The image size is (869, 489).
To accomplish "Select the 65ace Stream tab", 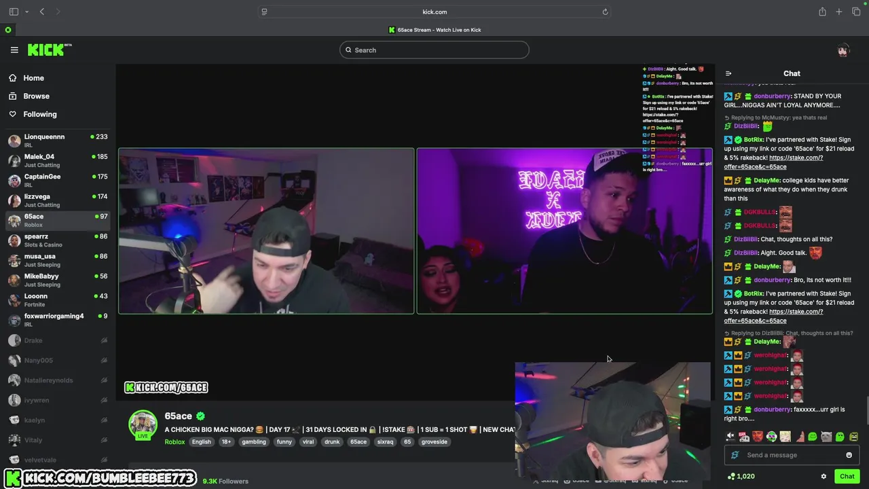I will pos(434,30).
